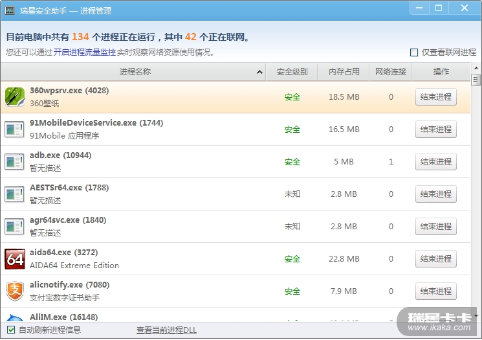Click the alicnotify.exe Alipay shield icon
The image size is (482, 340).
15,291
